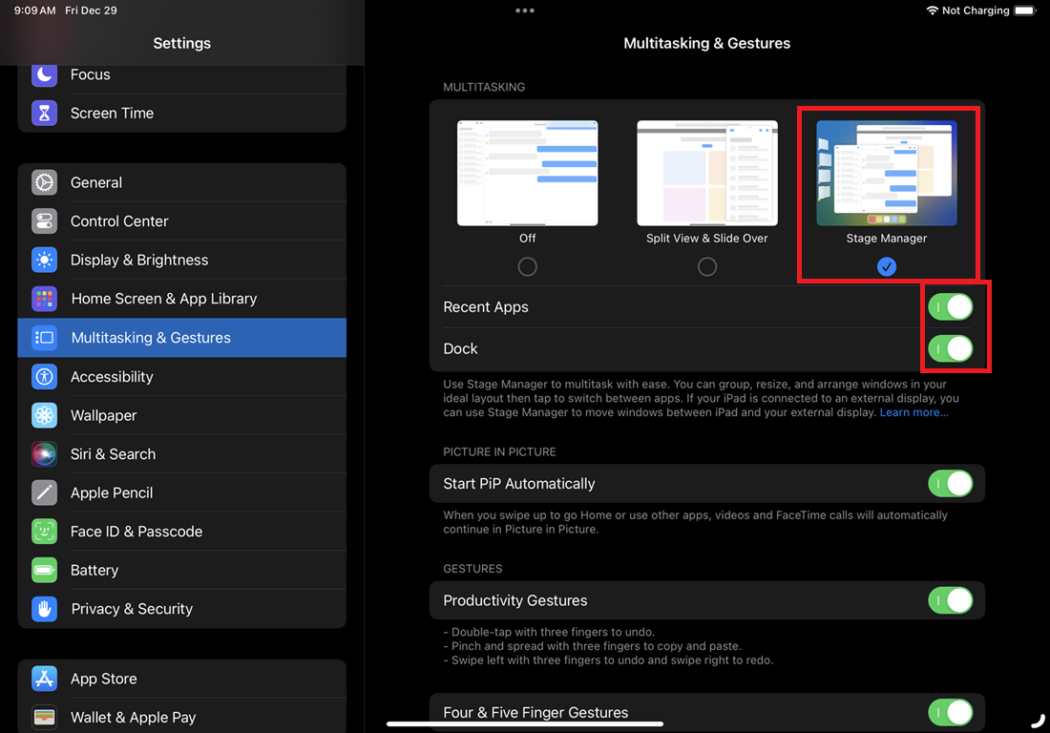Tap the home indicator bar at bottom
Screen dimensions: 1050x733
pos(525,723)
